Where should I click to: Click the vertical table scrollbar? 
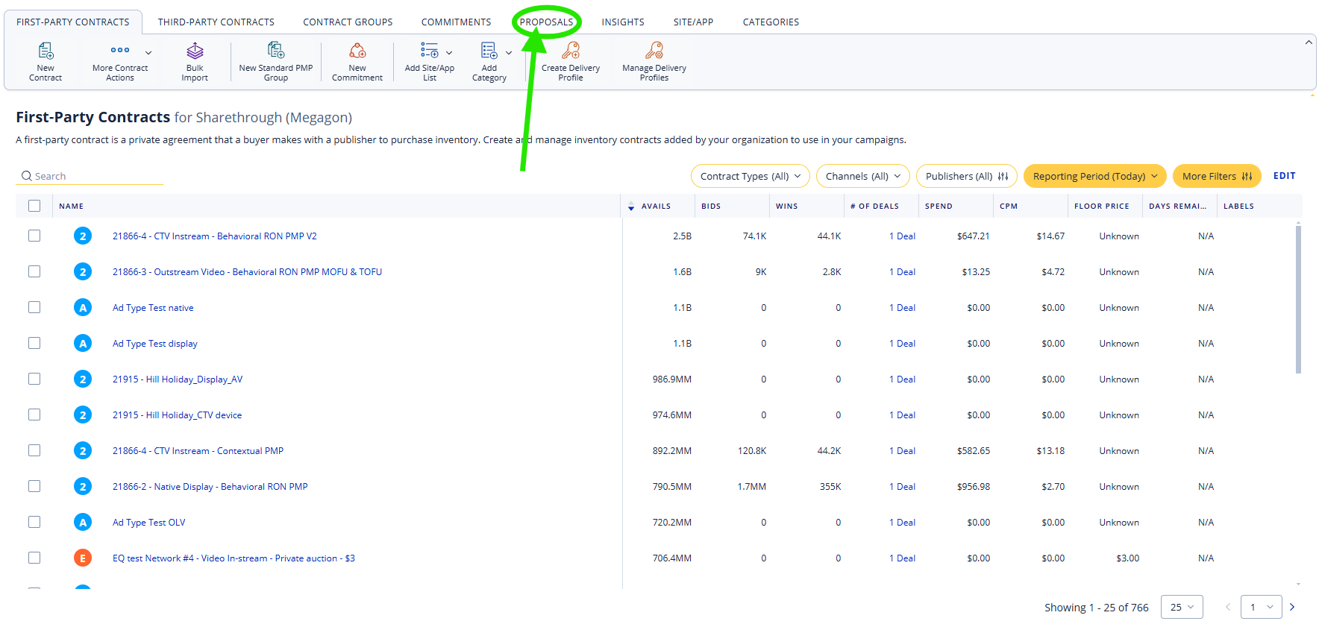coord(1299,299)
